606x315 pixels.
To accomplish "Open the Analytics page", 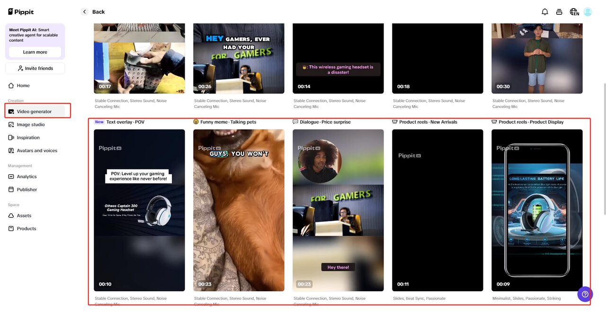I will point(27,177).
